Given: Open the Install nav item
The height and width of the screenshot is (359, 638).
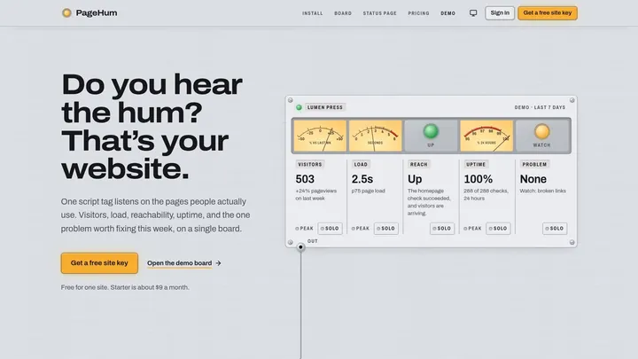Looking at the screenshot, I should pos(313,13).
